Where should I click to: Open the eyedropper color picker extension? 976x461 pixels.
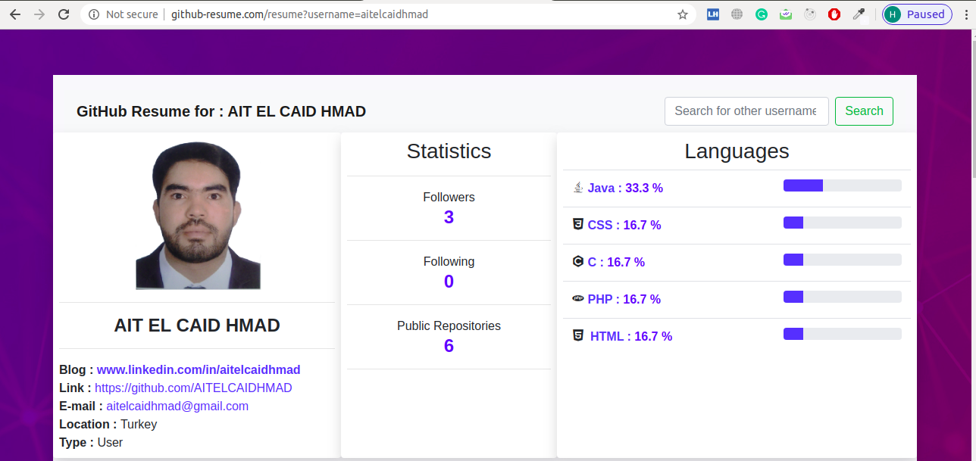[x=859, y=14]
